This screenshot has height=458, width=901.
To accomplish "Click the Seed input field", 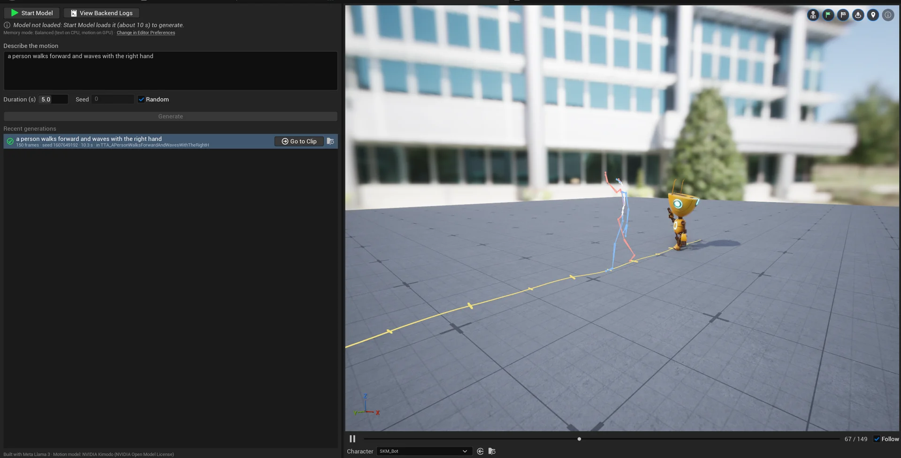I will click(x=113, y=99).
